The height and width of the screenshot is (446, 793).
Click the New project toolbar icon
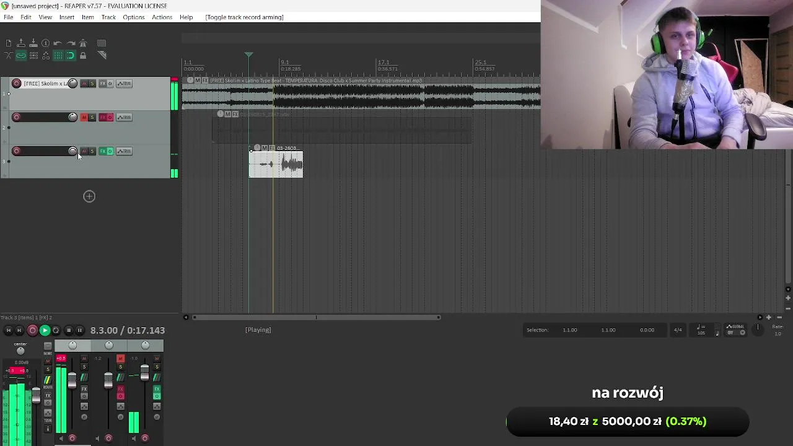(x=9, y=43)
